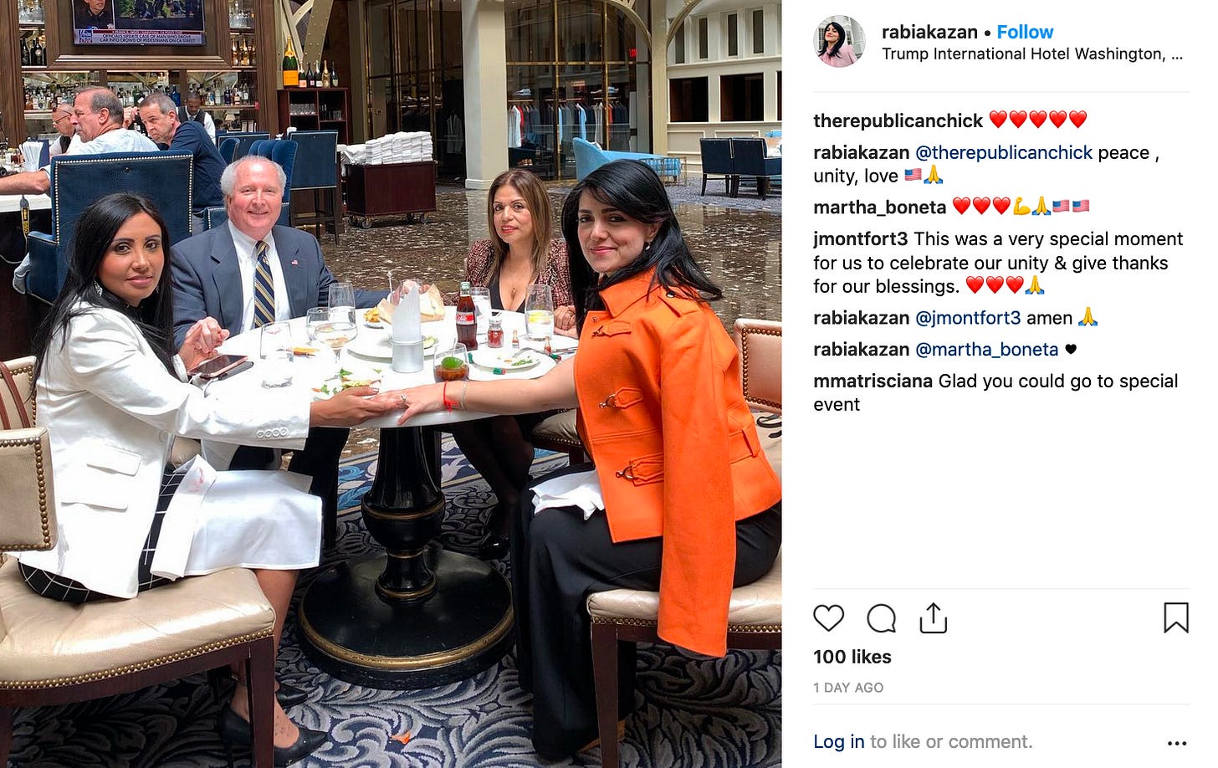View martha_boneta commenter profile

879,207
